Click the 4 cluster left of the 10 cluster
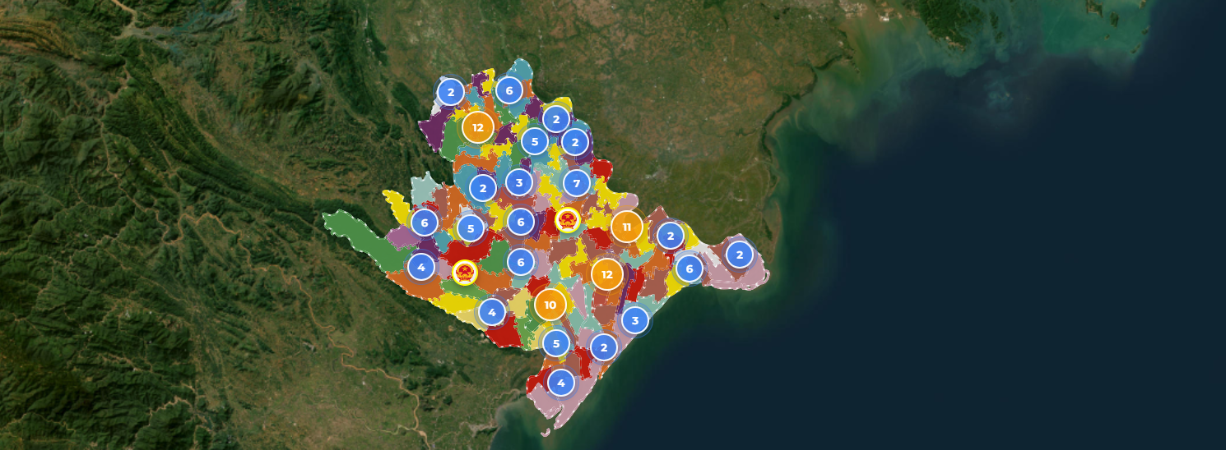 tap(492, 311)
